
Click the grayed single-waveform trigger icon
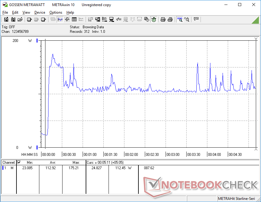[133, 19]
